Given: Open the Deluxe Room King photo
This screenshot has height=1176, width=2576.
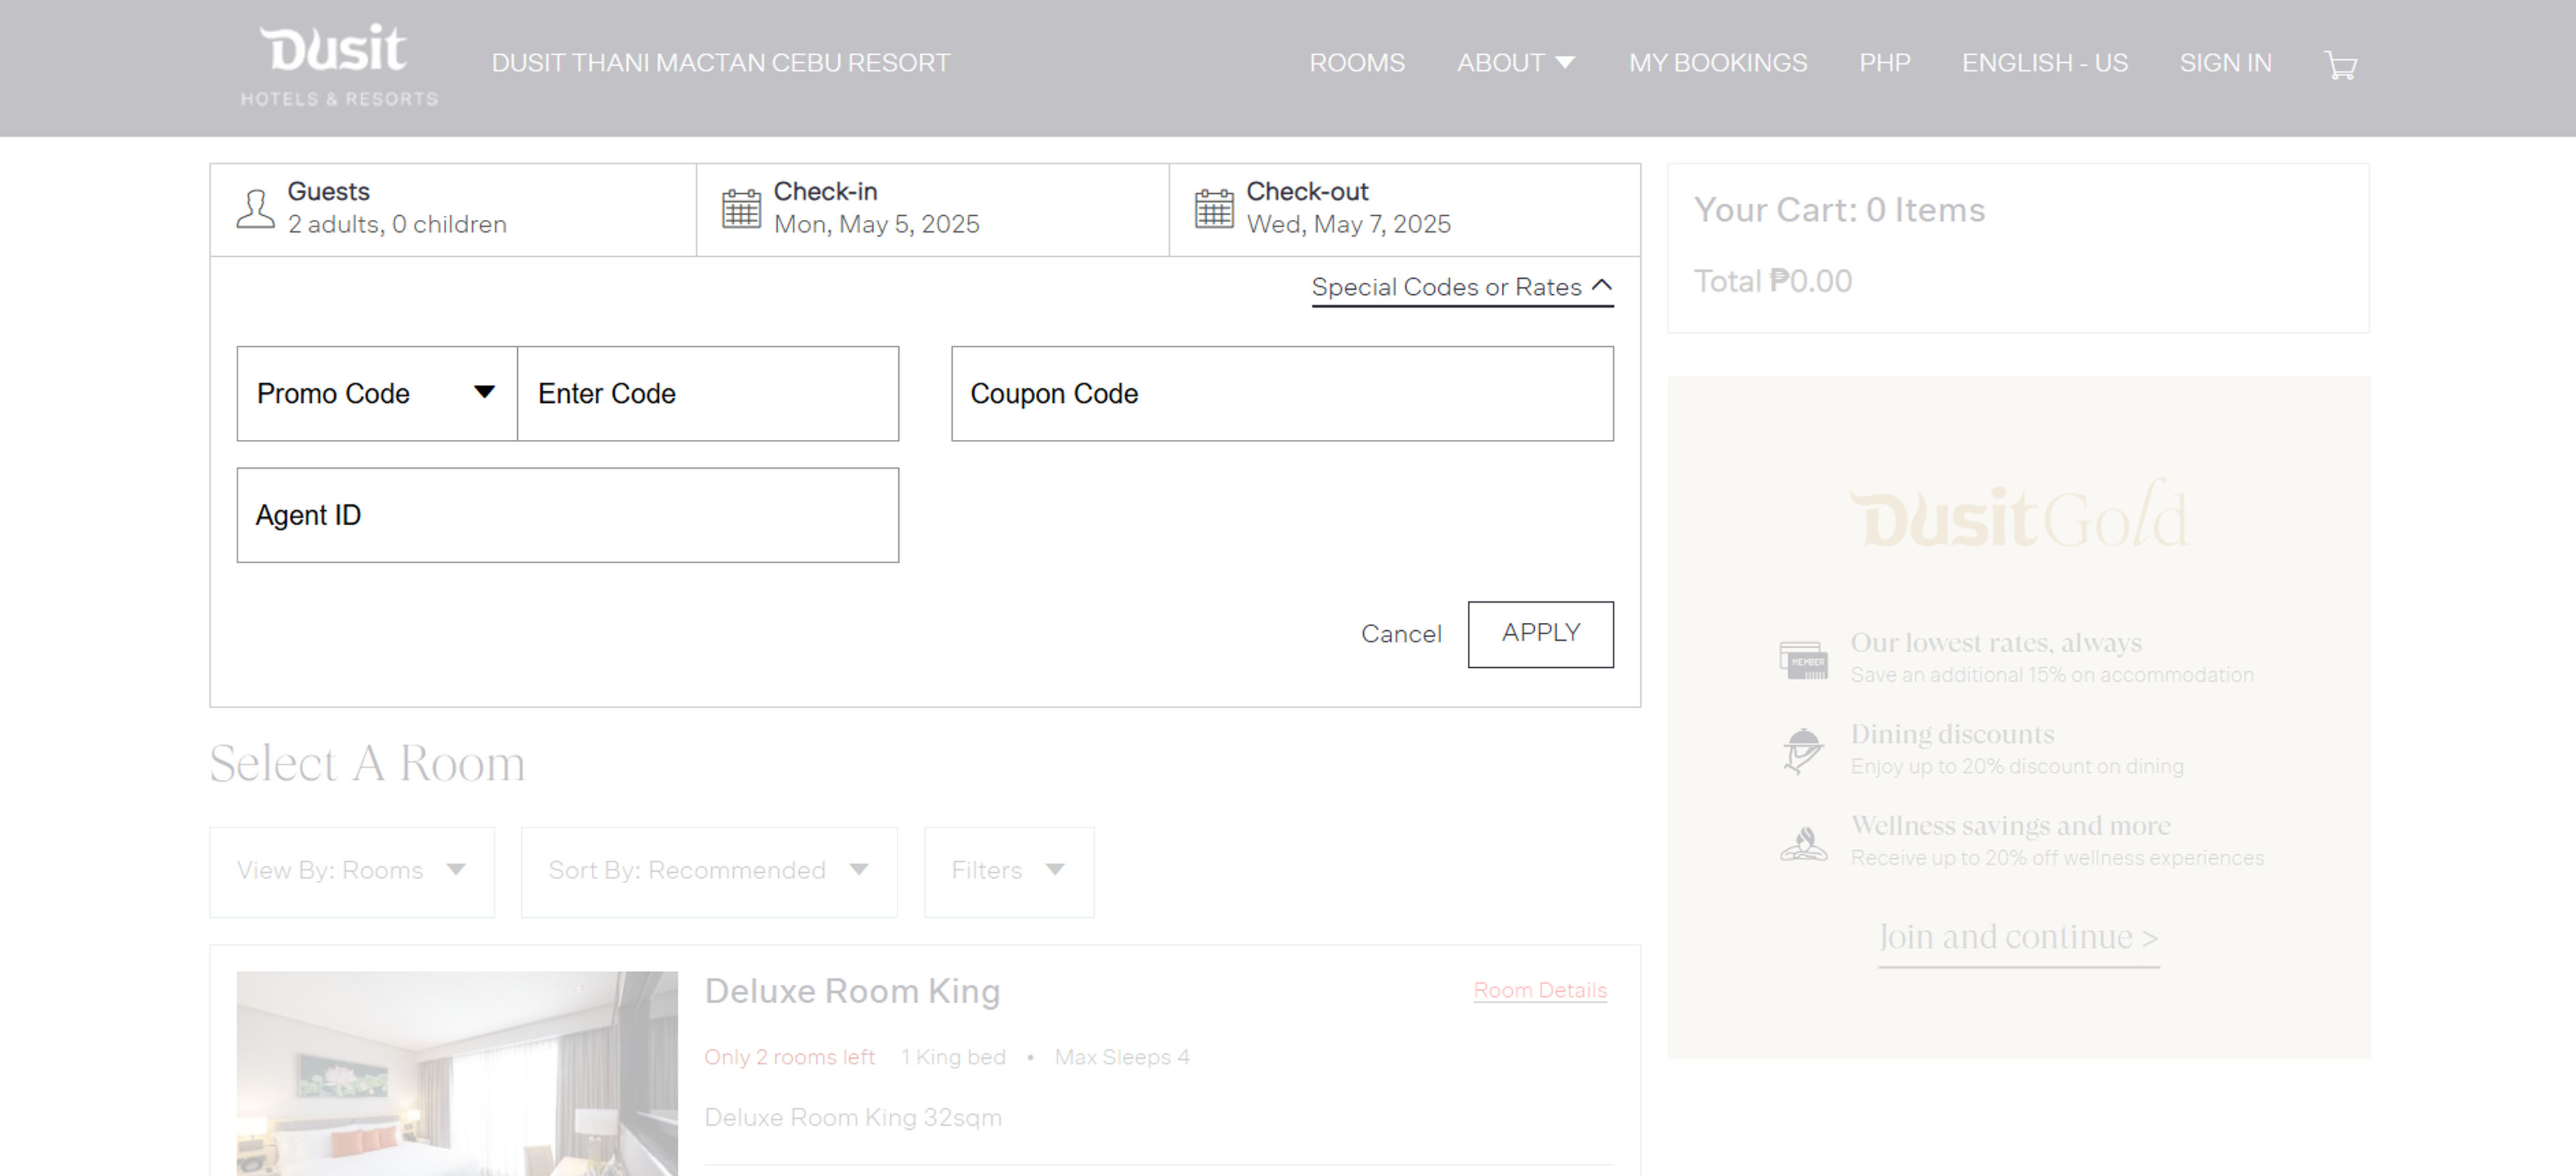Looking at the screenshot, I should 457,1073.
